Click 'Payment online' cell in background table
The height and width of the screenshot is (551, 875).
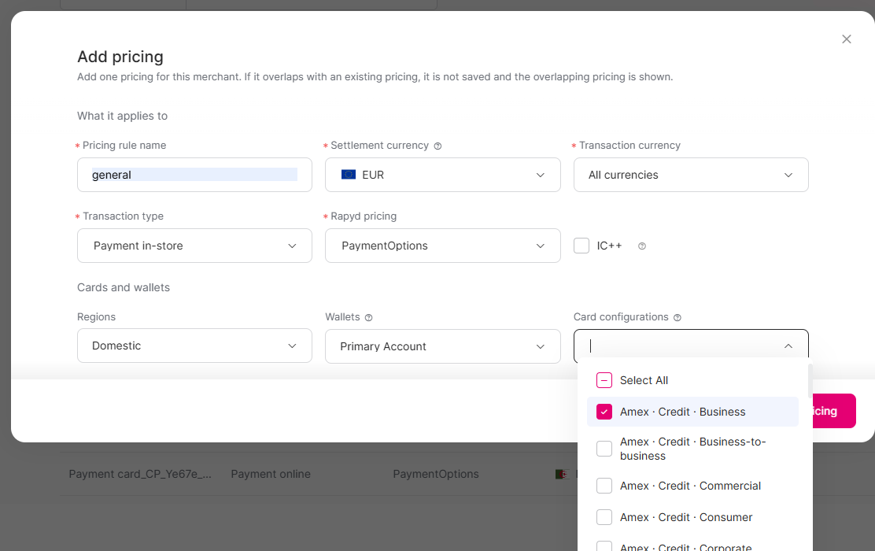point(271,474)
